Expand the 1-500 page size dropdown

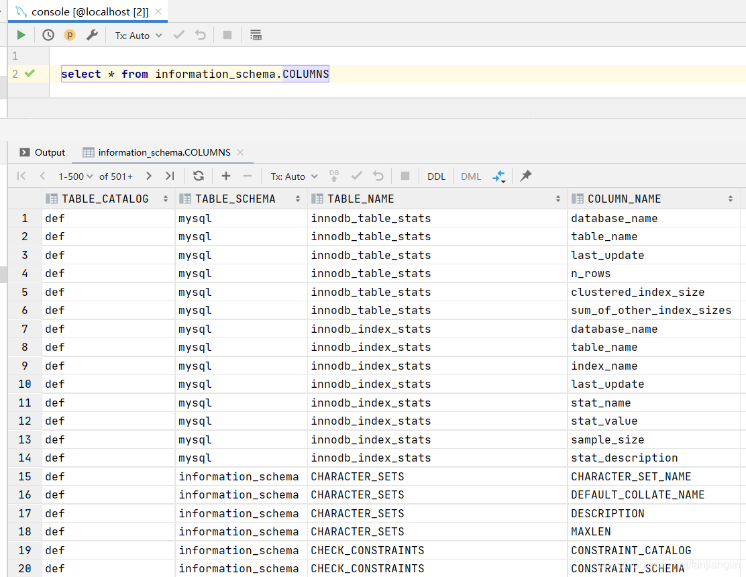pyautogui.click(x=75, y=177)
